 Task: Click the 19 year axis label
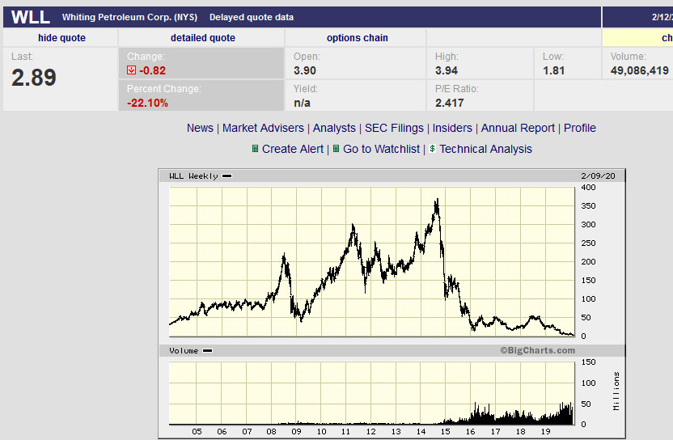tap(545, 431)
